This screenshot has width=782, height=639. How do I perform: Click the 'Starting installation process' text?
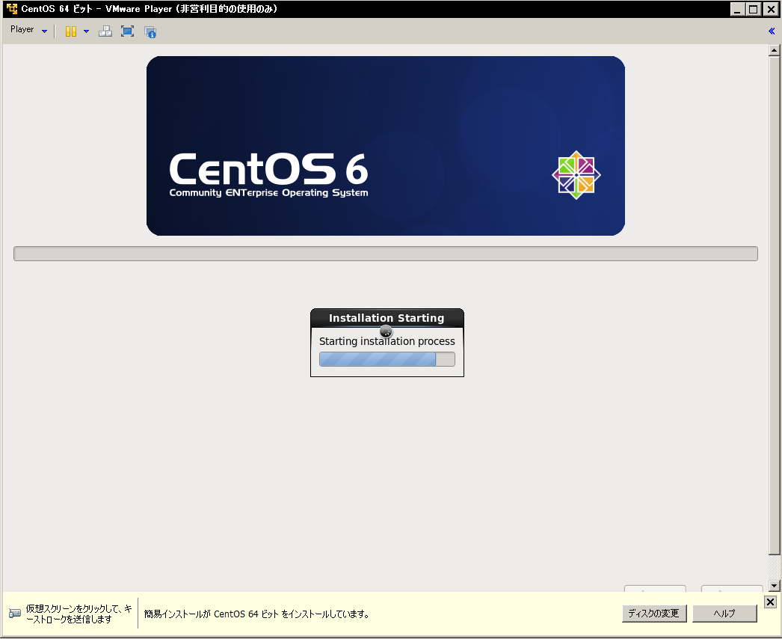387,341
